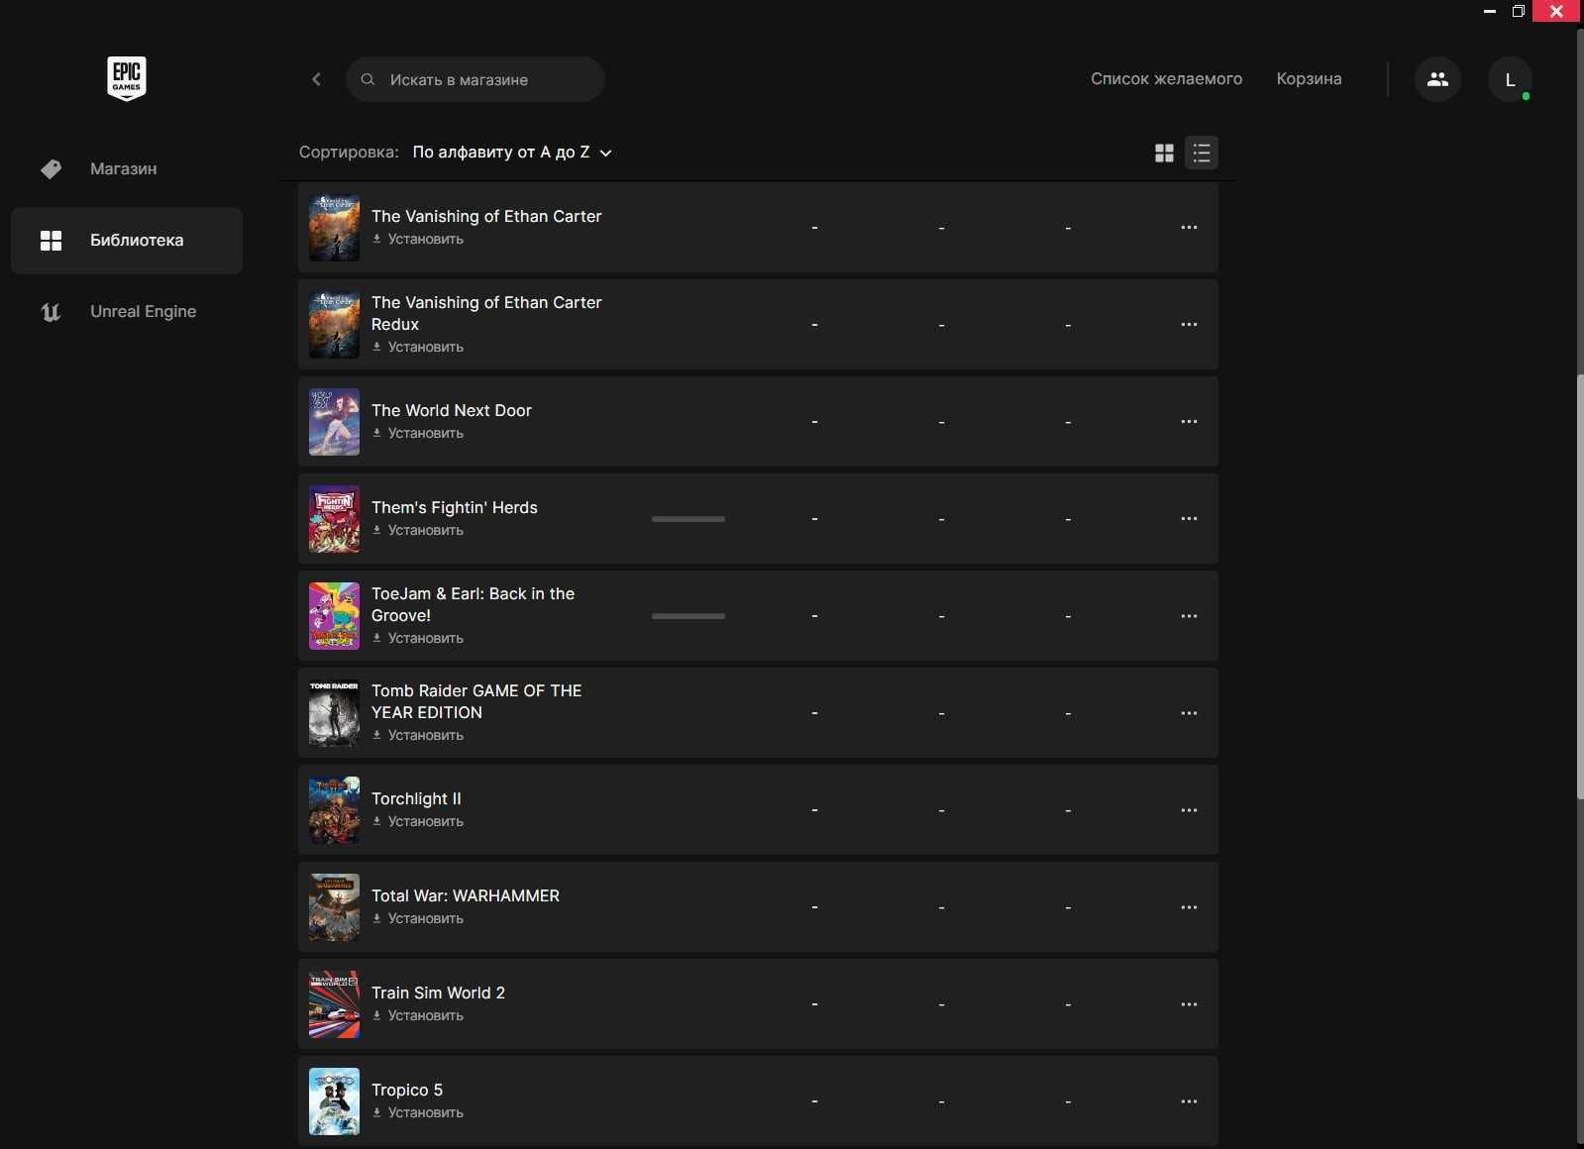1584x1149 pixels.
Task: Click Tropico 5 cover art
Action: coord(334,1101)
